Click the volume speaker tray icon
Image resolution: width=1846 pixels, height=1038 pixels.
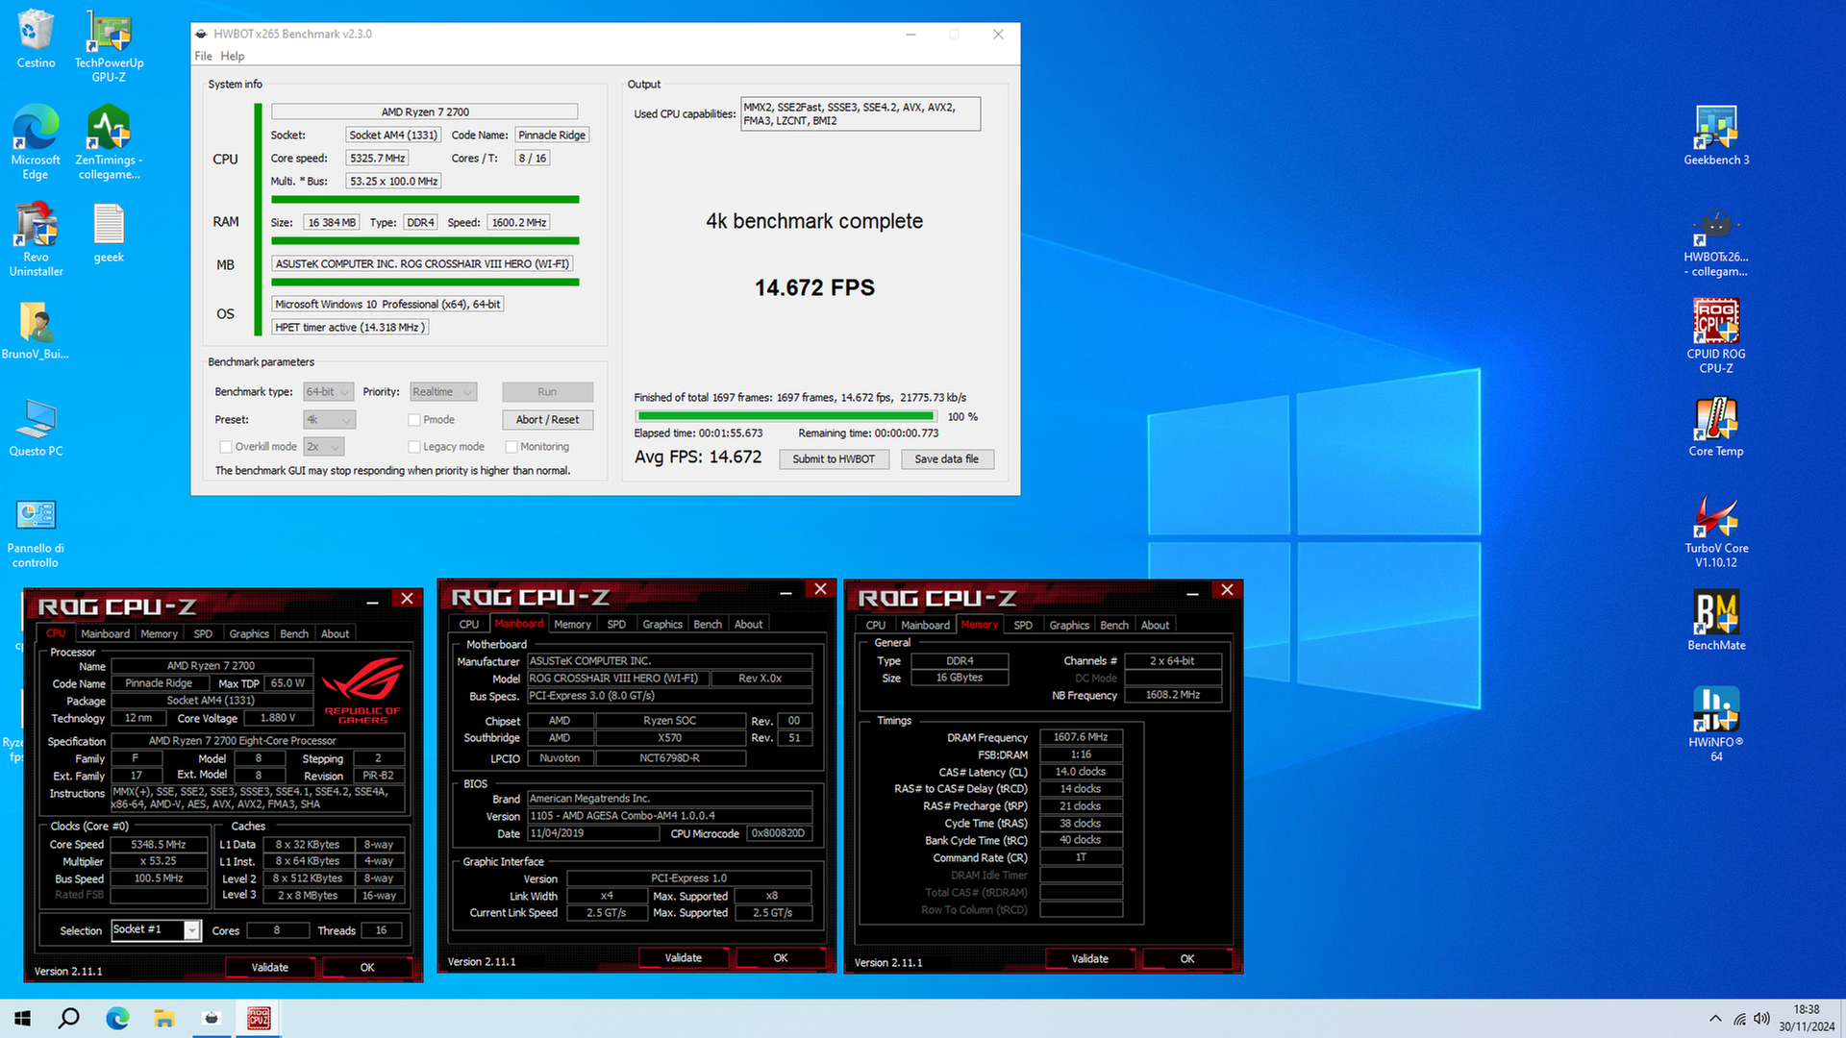click(1761, 1018)
